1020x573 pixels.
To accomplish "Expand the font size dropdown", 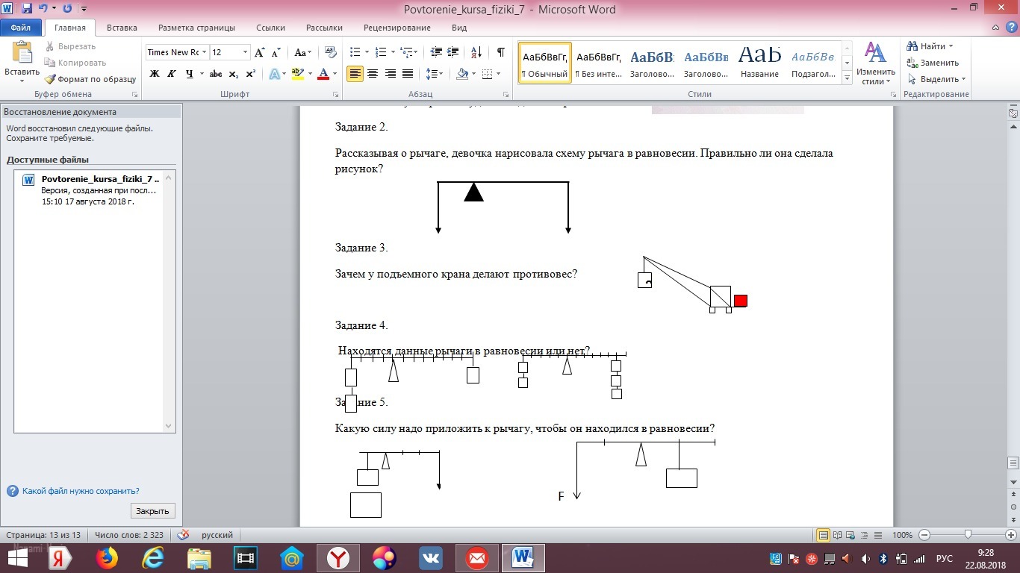I will (245, 52).
